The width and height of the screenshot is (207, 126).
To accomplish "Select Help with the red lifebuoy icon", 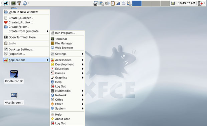I will pyautogui.click(x=67, y=115).
